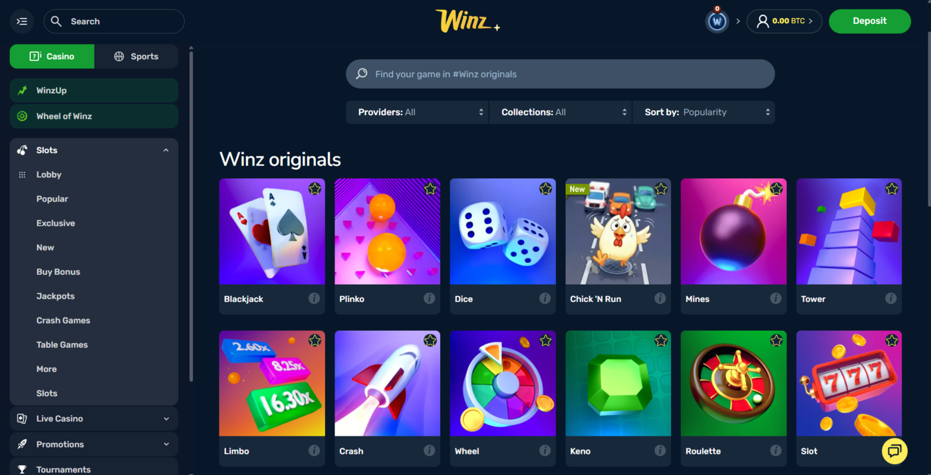931x475 pixels.
Task: Show info for the Mines game
Action: (775, 299)
